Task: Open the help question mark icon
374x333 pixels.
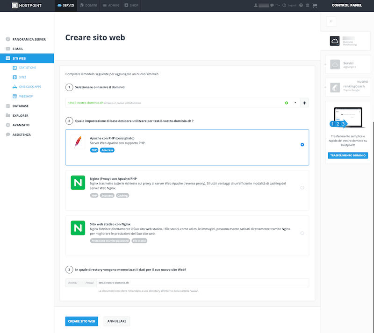Action: click(301, 5)
